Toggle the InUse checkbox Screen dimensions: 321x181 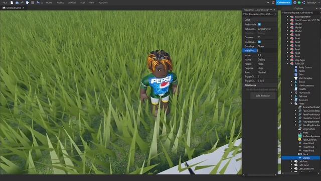[259, 55]
